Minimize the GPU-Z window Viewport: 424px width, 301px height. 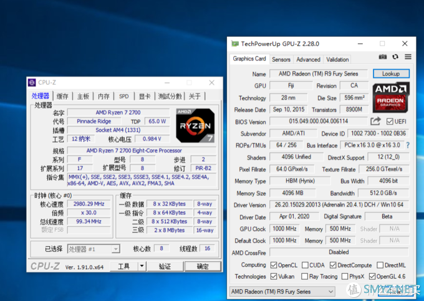click(x=360, y=44)
